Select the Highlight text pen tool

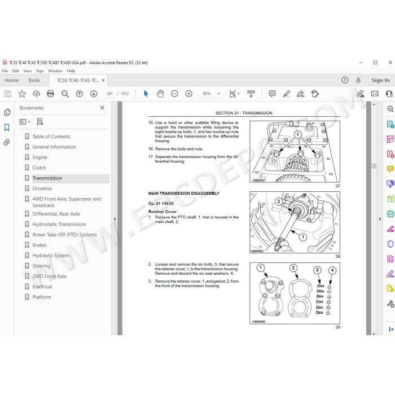tap(287, 94)
